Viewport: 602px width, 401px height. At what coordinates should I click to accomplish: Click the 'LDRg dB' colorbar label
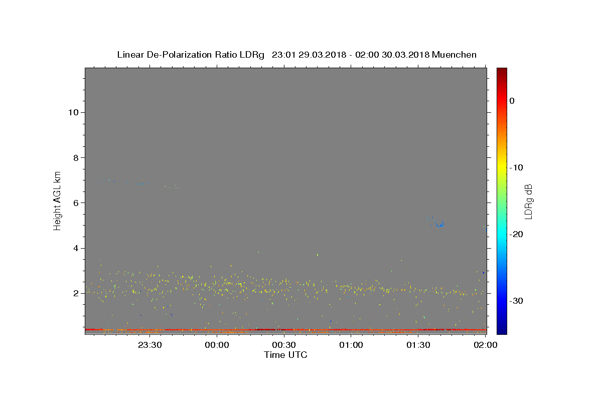tap(528, 201)
